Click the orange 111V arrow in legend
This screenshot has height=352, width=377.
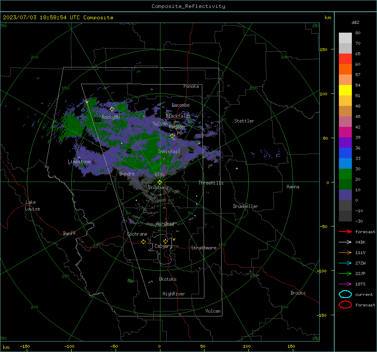345,252
